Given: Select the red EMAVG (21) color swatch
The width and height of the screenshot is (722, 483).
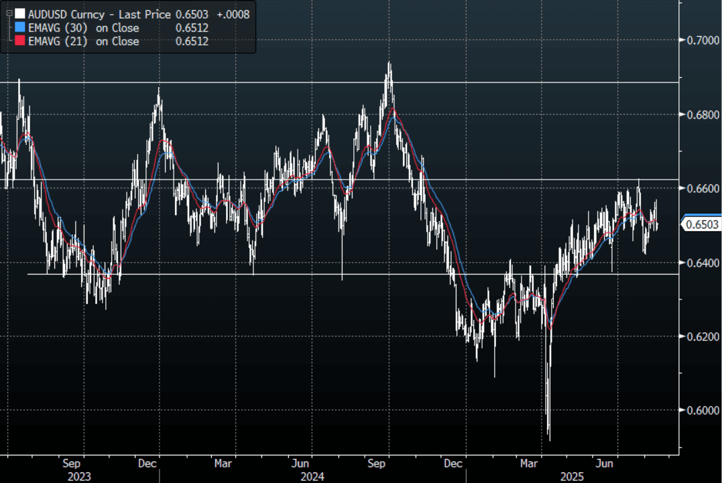Looking at the screenshot, I should click(x=19, y=42).
